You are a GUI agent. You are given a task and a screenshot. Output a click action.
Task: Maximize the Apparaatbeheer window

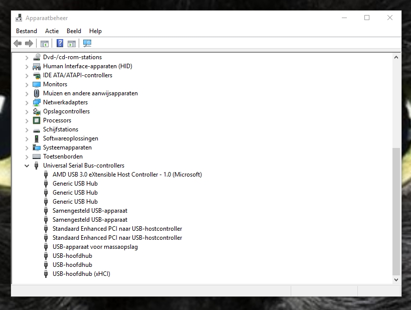(x=367, y=18)
